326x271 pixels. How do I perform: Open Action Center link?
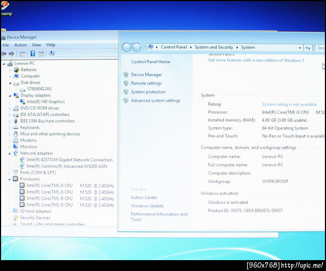pyautogui.click(x=144, y=198)
